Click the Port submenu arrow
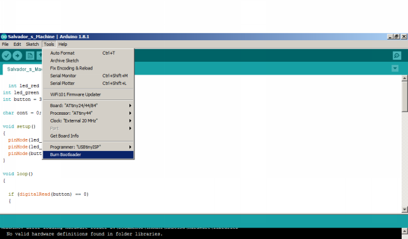The width and height of the screenshot is (408, 239). [x=130, y=128]
